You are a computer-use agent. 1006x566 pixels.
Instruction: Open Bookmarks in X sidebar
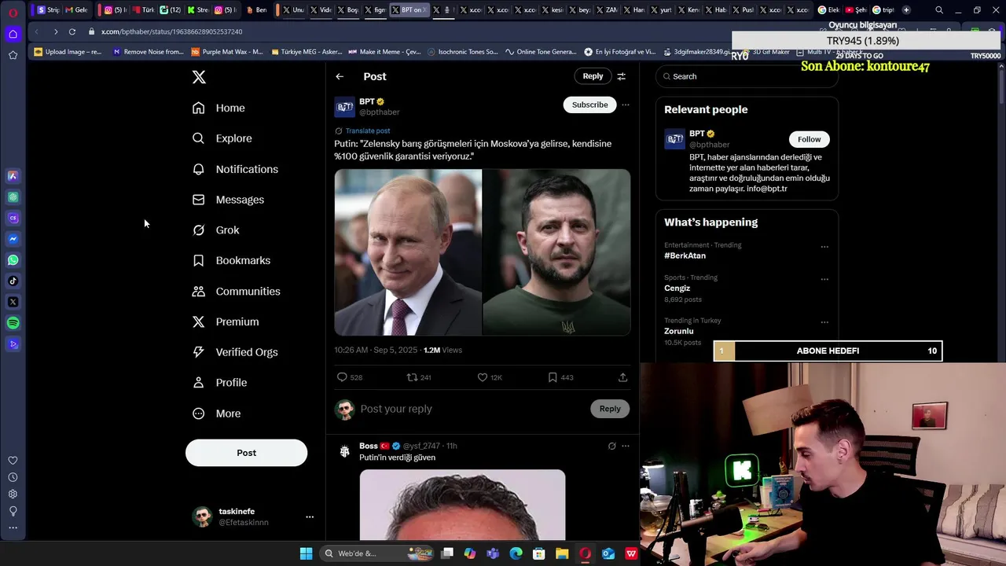pos(232,260)
